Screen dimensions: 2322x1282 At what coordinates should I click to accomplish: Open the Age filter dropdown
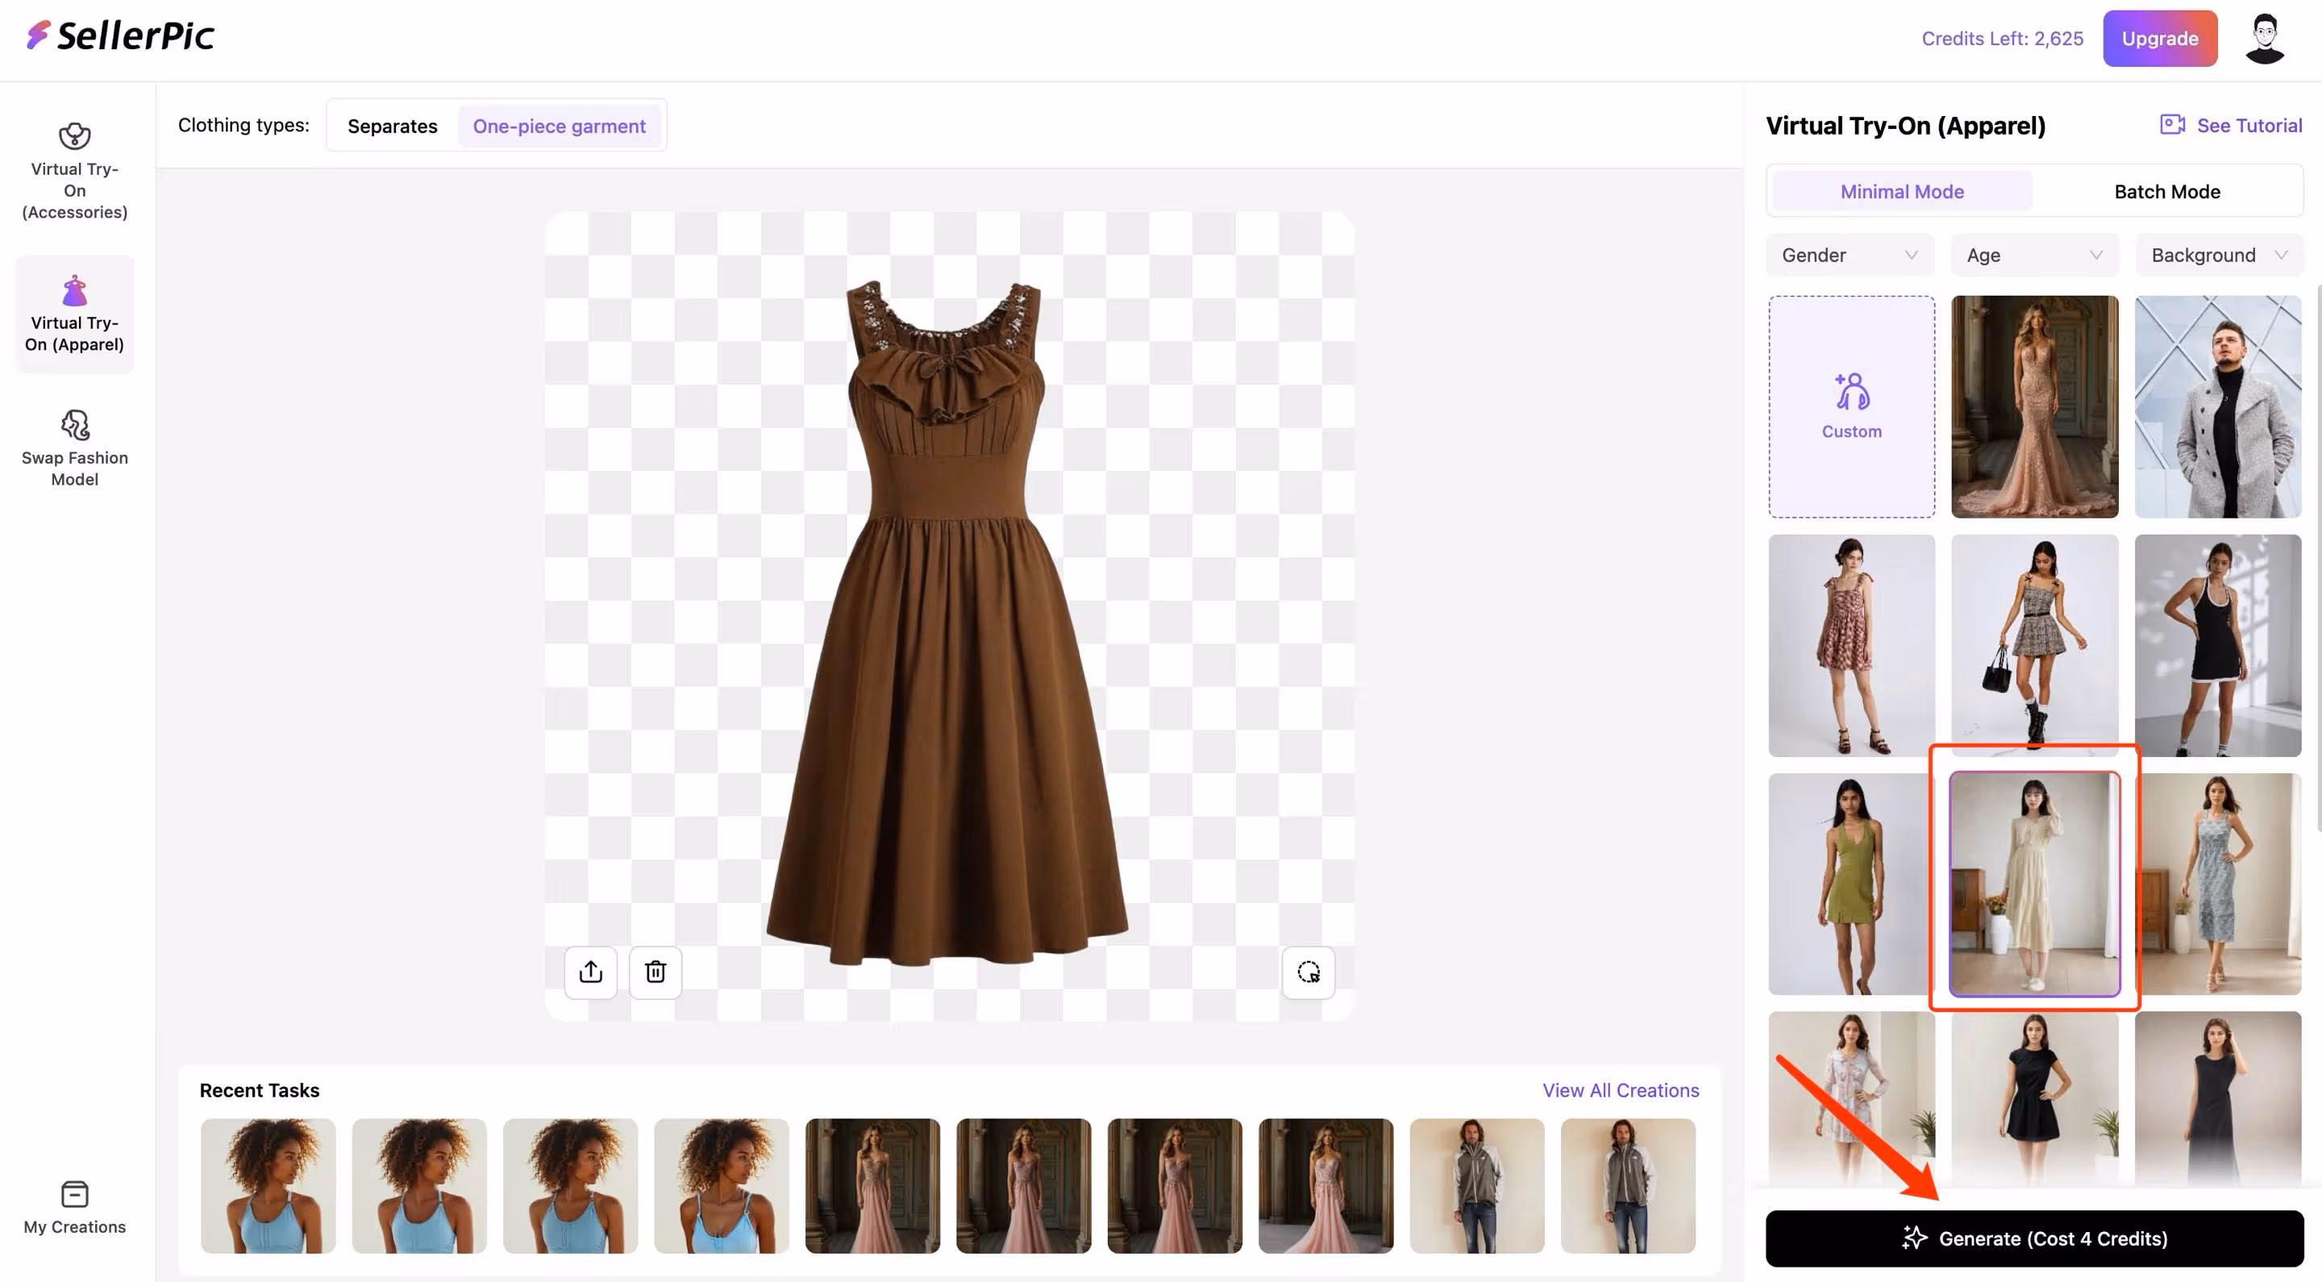2033,255
